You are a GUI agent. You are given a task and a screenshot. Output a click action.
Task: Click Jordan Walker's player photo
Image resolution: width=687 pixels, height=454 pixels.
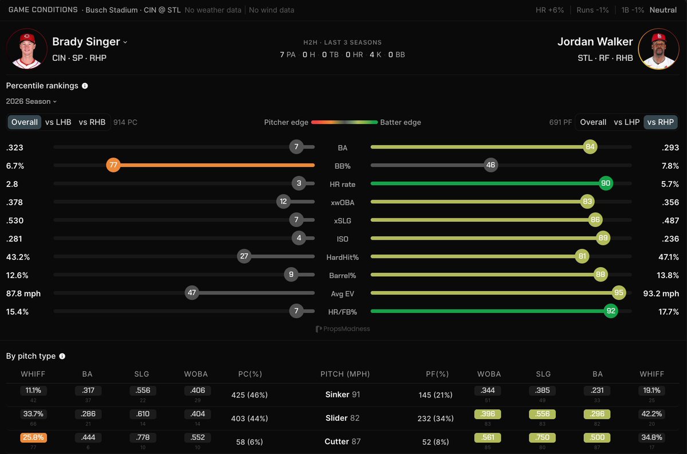point(658,49)
